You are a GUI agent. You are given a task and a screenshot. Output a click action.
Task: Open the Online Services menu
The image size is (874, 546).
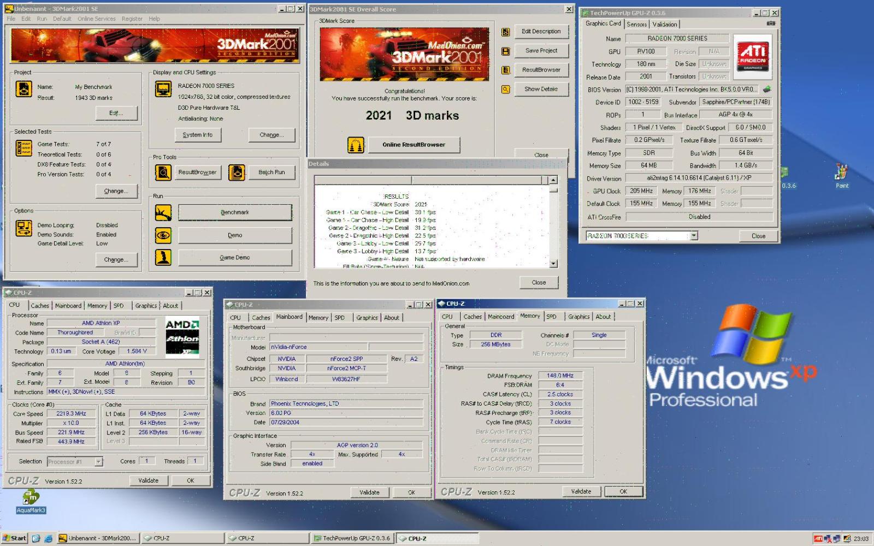click(x=97, y=19)
